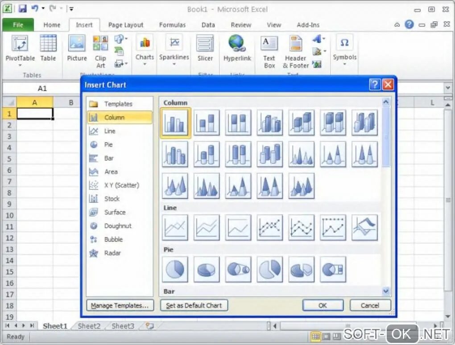This screenshot has height=345, width=455.
Task: Open Clip Art pane
Action: coord(100,52)
